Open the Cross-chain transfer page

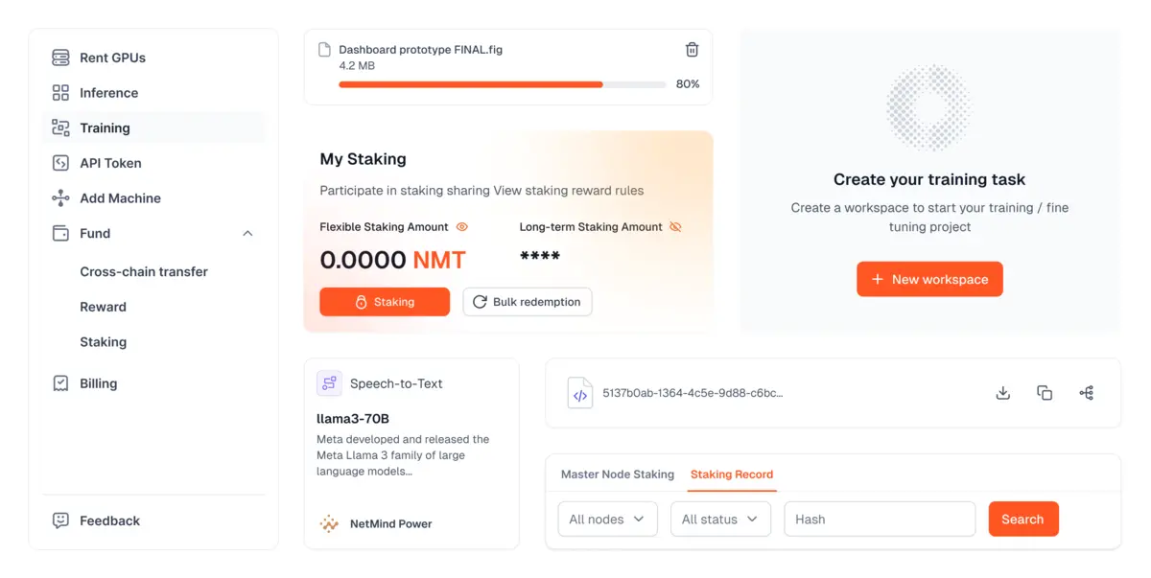(x=144, y=272)
